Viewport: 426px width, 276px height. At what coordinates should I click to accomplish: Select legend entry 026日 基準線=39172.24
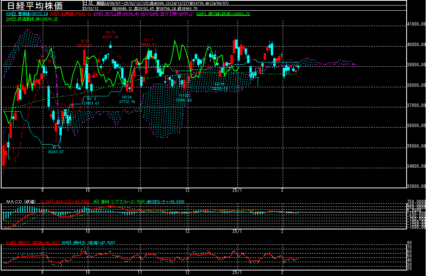coord(27,14)
